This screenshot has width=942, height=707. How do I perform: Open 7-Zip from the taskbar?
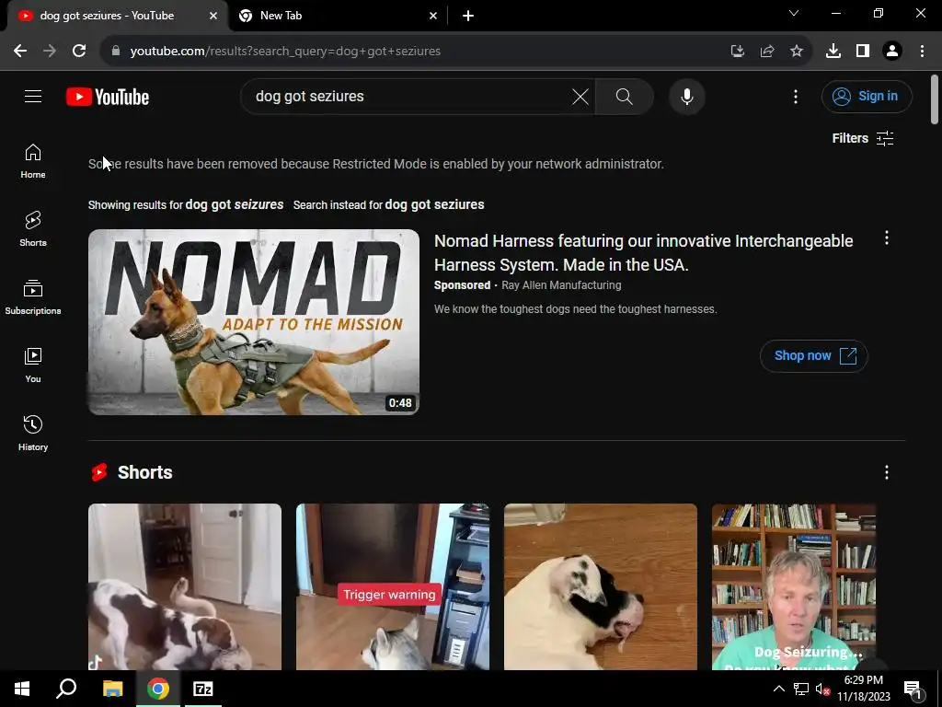202,689
